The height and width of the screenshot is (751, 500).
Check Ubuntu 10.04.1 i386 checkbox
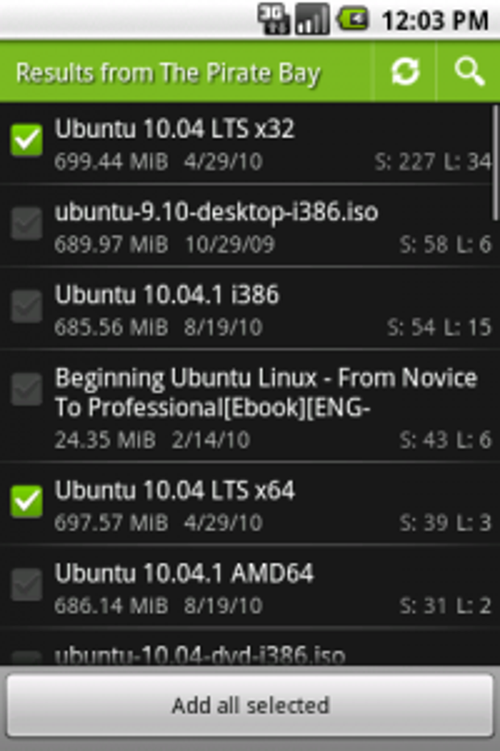[27, 307]
